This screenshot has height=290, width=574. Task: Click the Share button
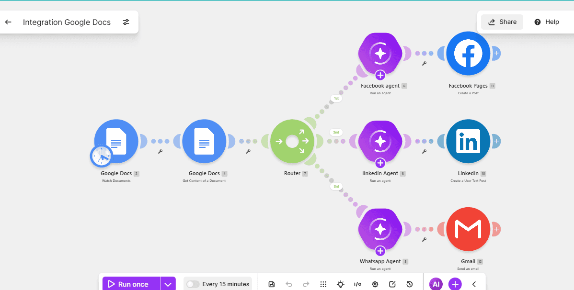[x=502, y=22]
